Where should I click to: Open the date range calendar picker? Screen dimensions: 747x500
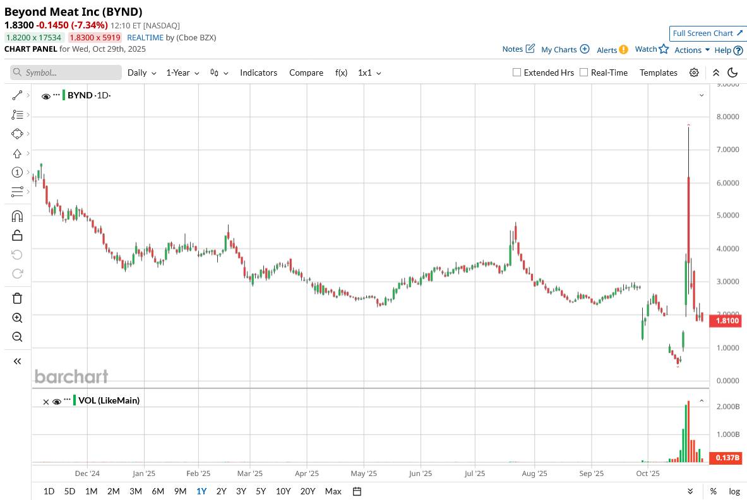click(357, 491)
